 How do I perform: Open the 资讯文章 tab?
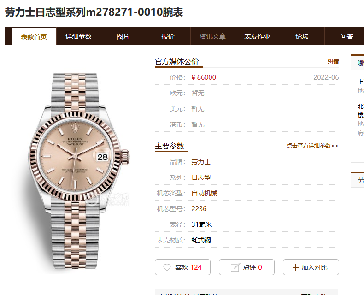coord(213,36)
